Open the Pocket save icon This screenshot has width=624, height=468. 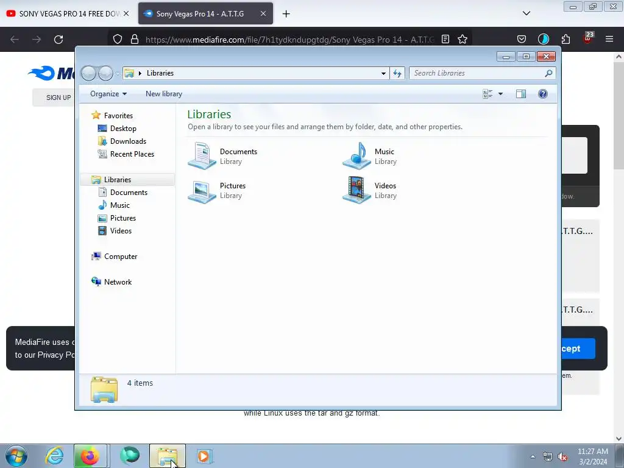pyautogui.click(x=522, y=39)
